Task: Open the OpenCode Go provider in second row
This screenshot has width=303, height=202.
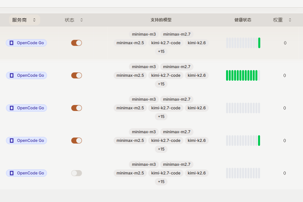Action: pyautogui.click(x=26, y=75)
